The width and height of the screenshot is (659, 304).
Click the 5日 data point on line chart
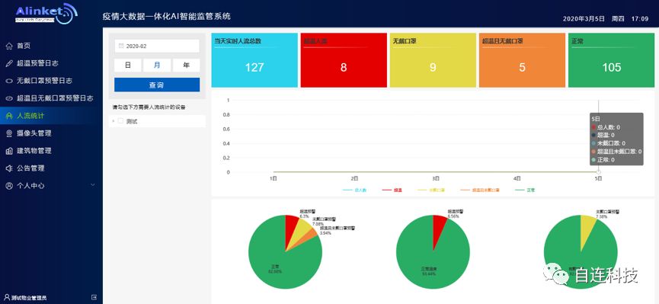point(599,172)
